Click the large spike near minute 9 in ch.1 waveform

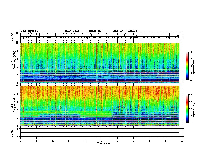pos(169,36)
